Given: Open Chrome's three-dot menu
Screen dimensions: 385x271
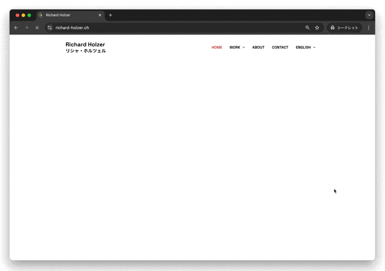Looking at the screenshot, I should (x=369, y=28).
